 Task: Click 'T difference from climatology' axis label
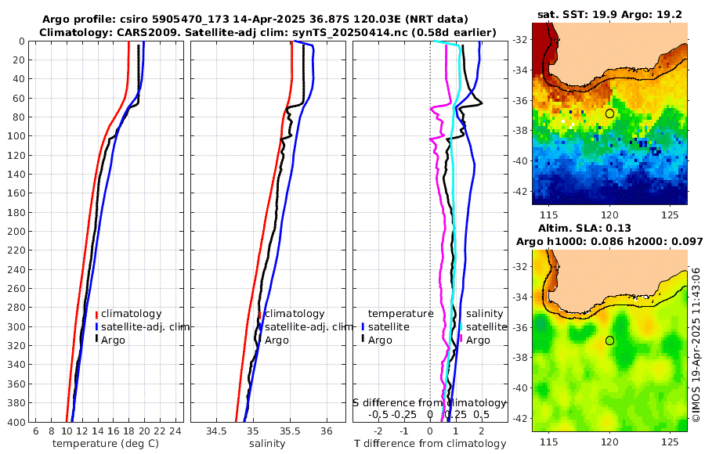[430, 443]
